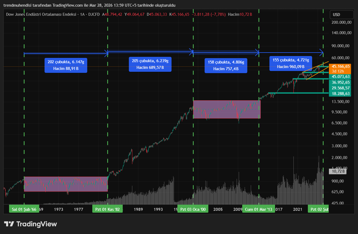Viewport: 358px width, 234px height.
Task: Click the TradingView logo
Action: tap(30, 224)
